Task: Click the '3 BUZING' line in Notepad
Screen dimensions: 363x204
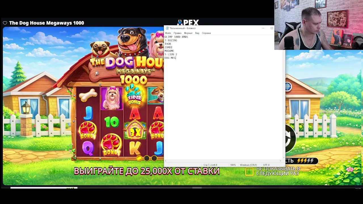Action: (171, 40)
